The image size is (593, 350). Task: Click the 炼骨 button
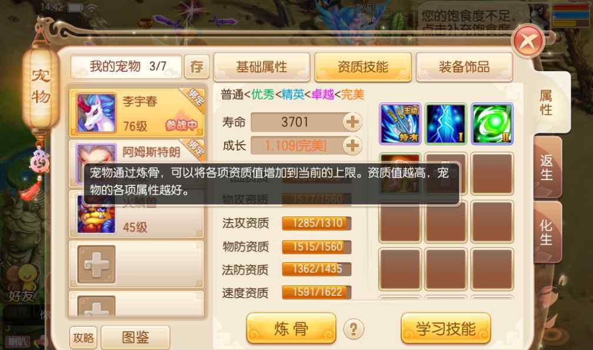(x=291, y=328)
